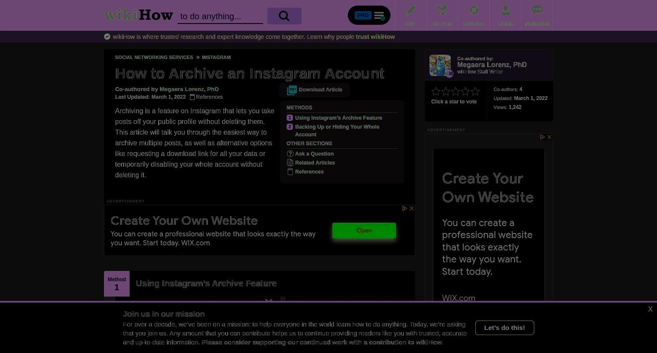The height and width of the screenshot is (353, 657).
Task: Open the Edit pencil menu
Action: click(x=411, y=15)
